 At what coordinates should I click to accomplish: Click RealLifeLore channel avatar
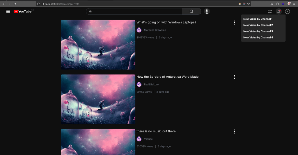(x=139, y=84)
